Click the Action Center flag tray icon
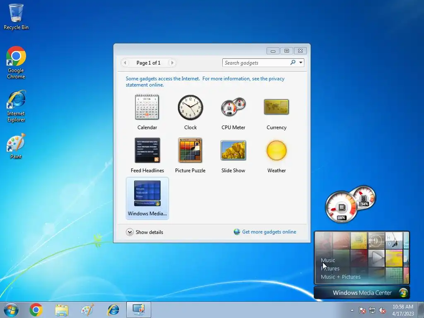424x318 pixels. tap(362, 310)
